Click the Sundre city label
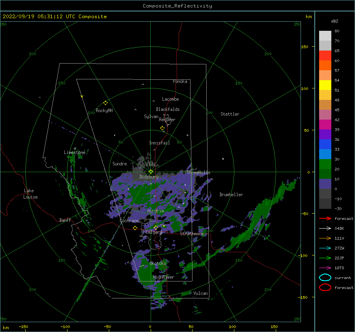Image resolution: width=355 pixels, height=332 pixels. click(120, 163)
